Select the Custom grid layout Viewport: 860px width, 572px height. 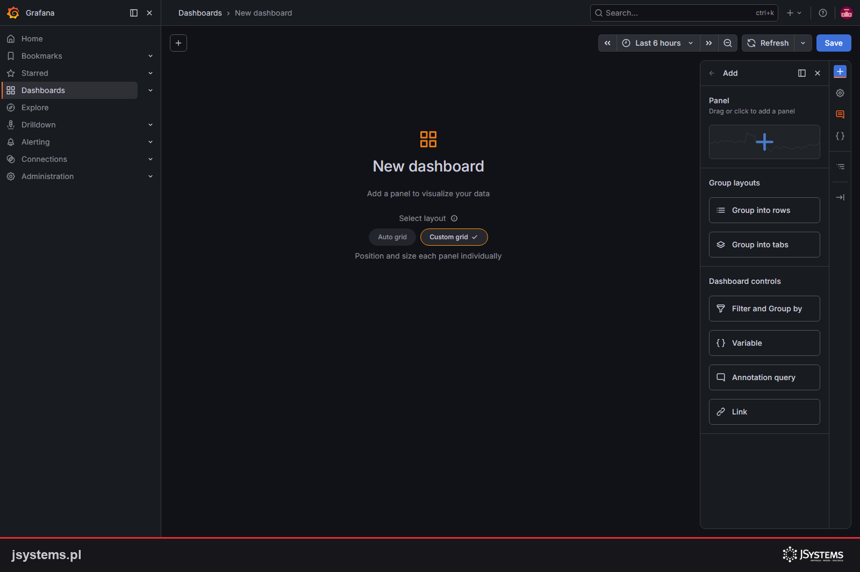pos(454,237)
